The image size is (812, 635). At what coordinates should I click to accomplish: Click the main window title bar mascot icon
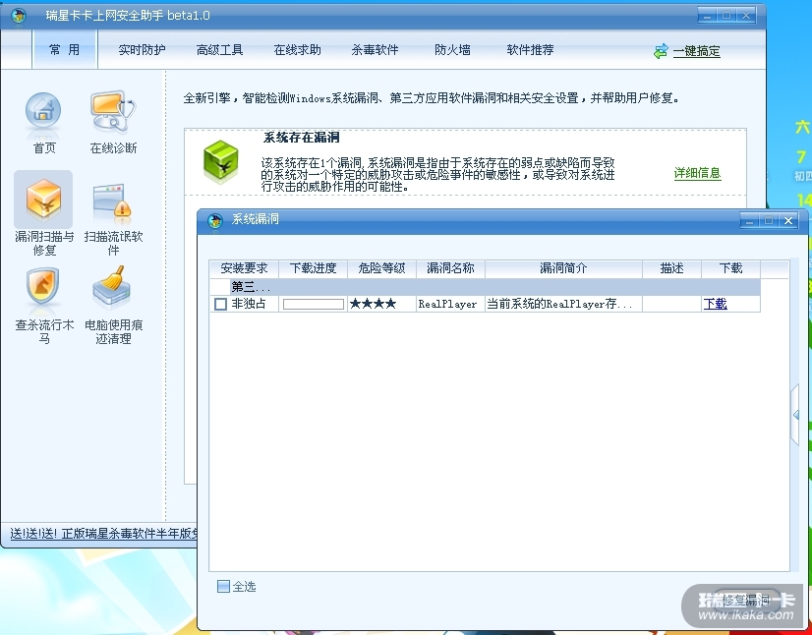point(19,16)
